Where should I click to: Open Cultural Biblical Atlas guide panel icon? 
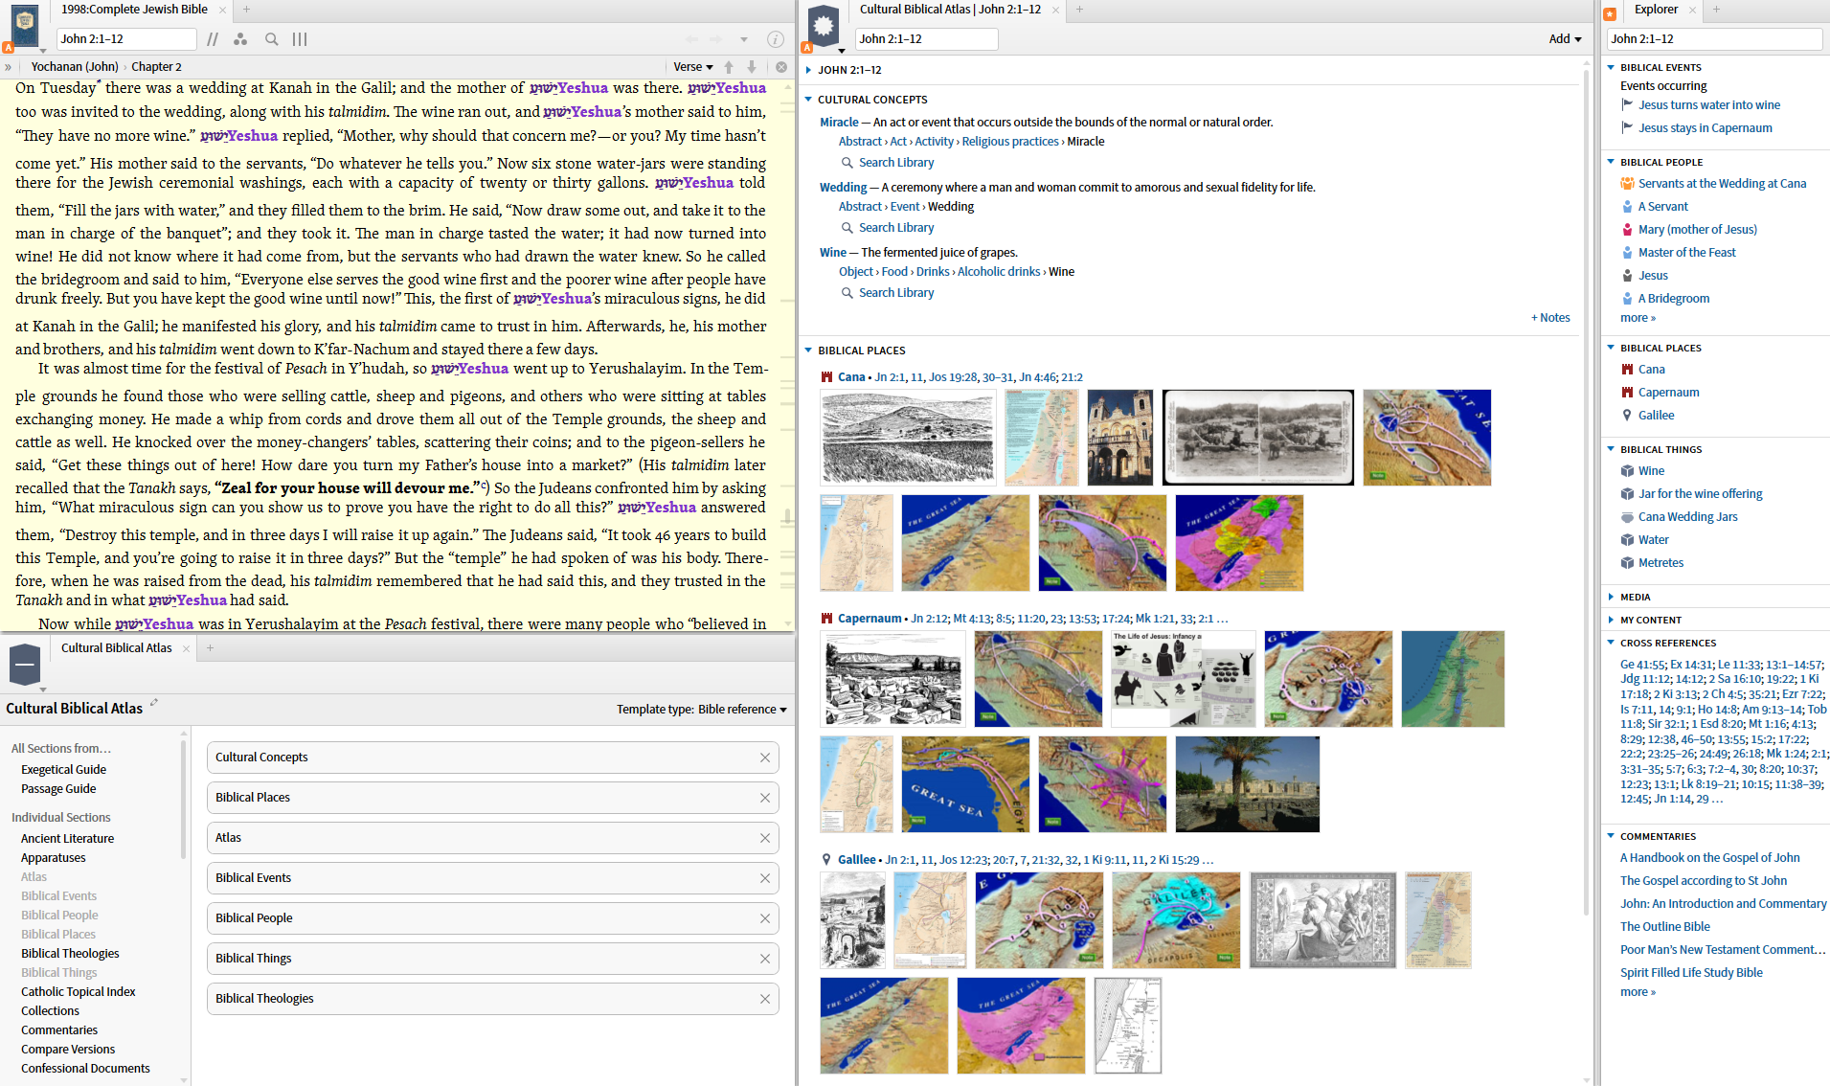[824, 26]
